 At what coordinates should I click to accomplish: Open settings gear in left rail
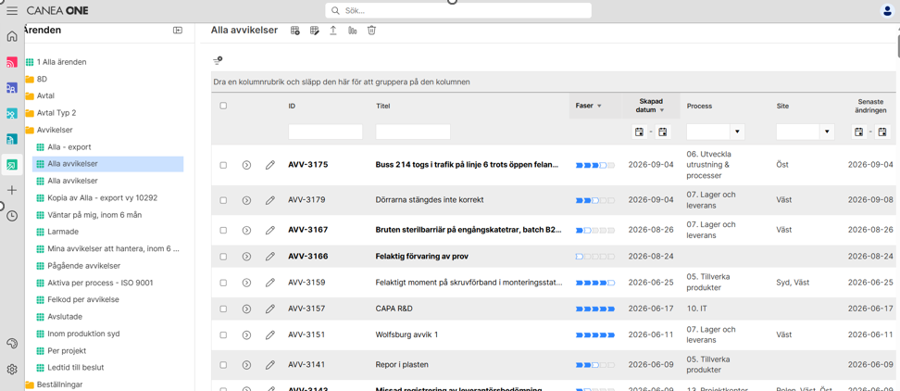[12, 369]
